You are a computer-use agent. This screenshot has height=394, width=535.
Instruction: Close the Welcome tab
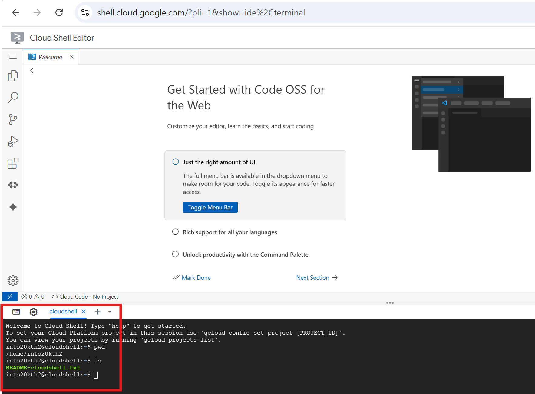(x=72, y=57)
